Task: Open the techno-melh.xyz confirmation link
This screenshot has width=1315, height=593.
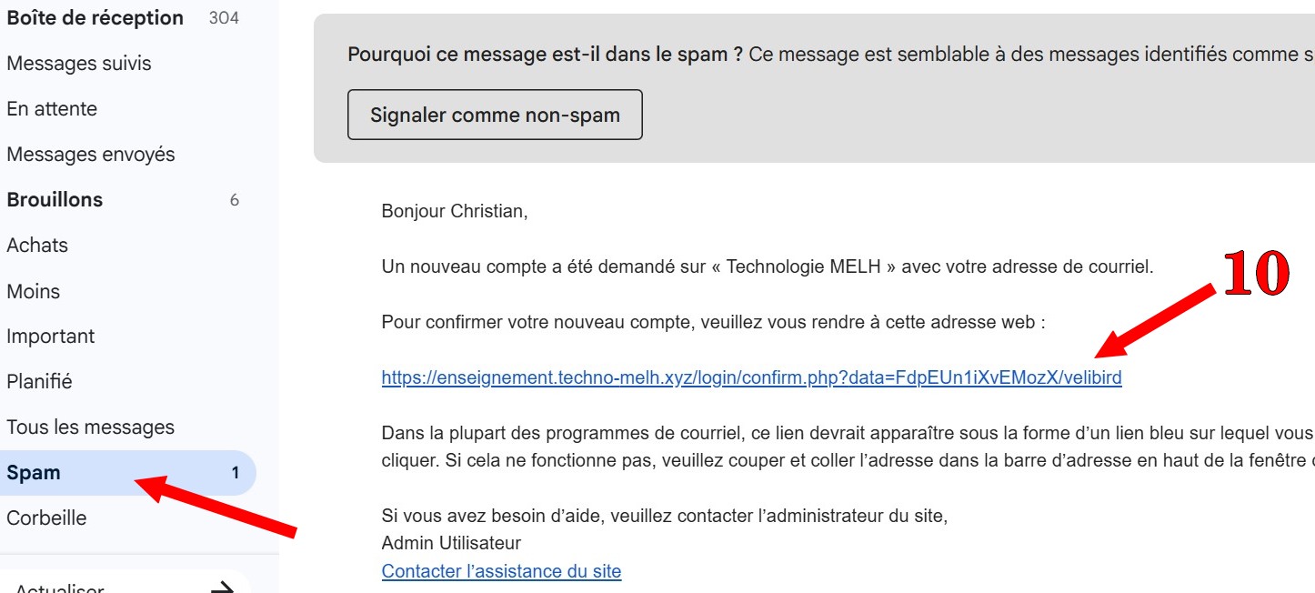Action: tap(751, 378)
